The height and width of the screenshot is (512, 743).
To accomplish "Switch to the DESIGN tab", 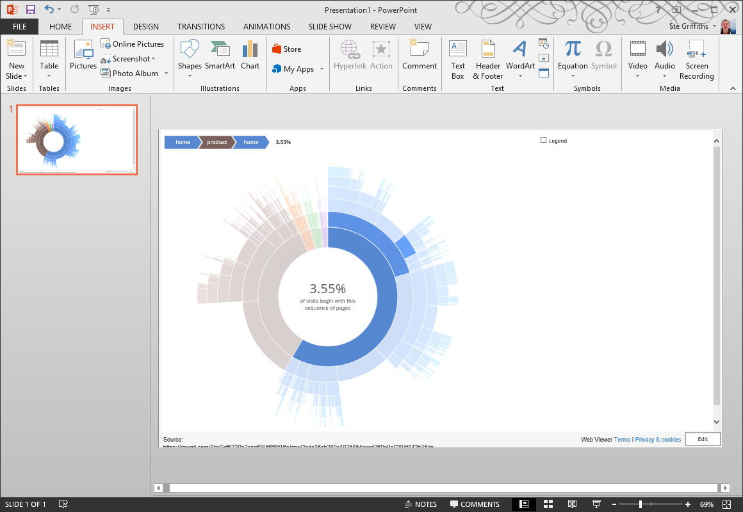I will 146,26.
